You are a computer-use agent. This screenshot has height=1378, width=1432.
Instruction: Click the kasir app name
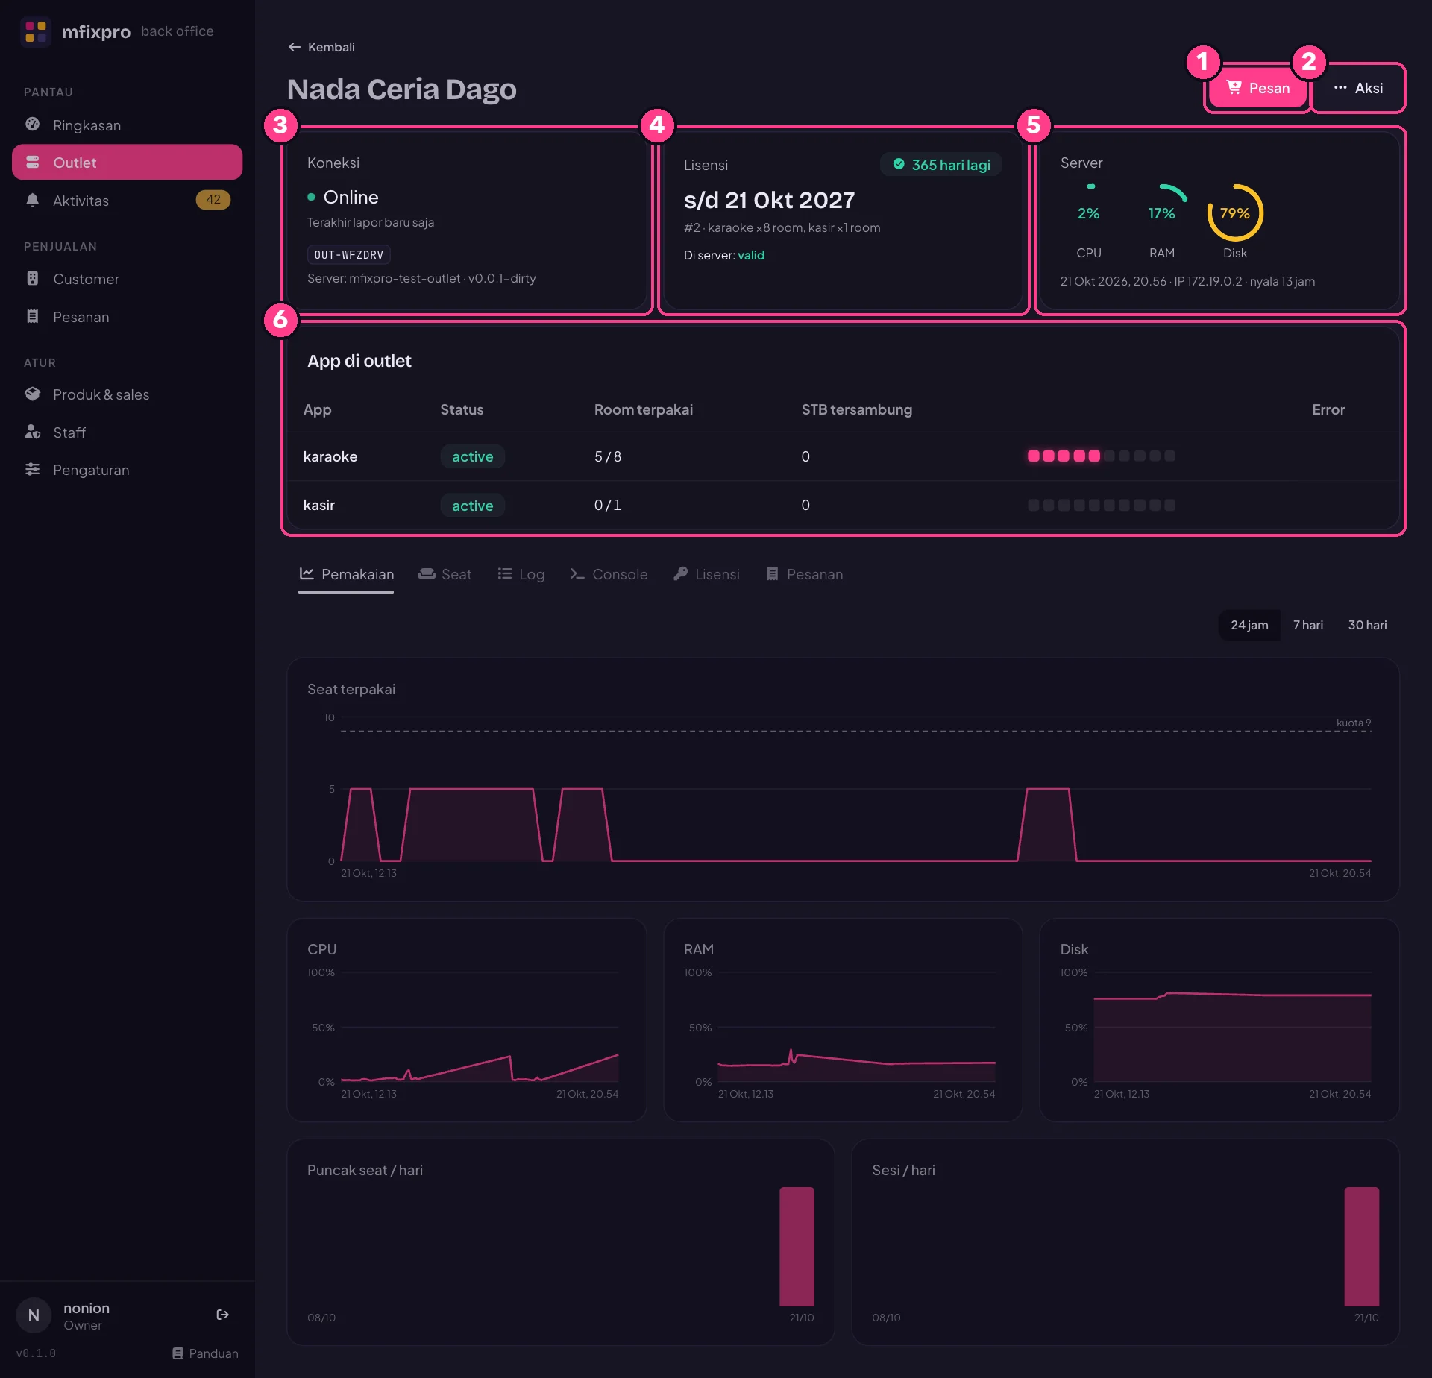point(319,505)
